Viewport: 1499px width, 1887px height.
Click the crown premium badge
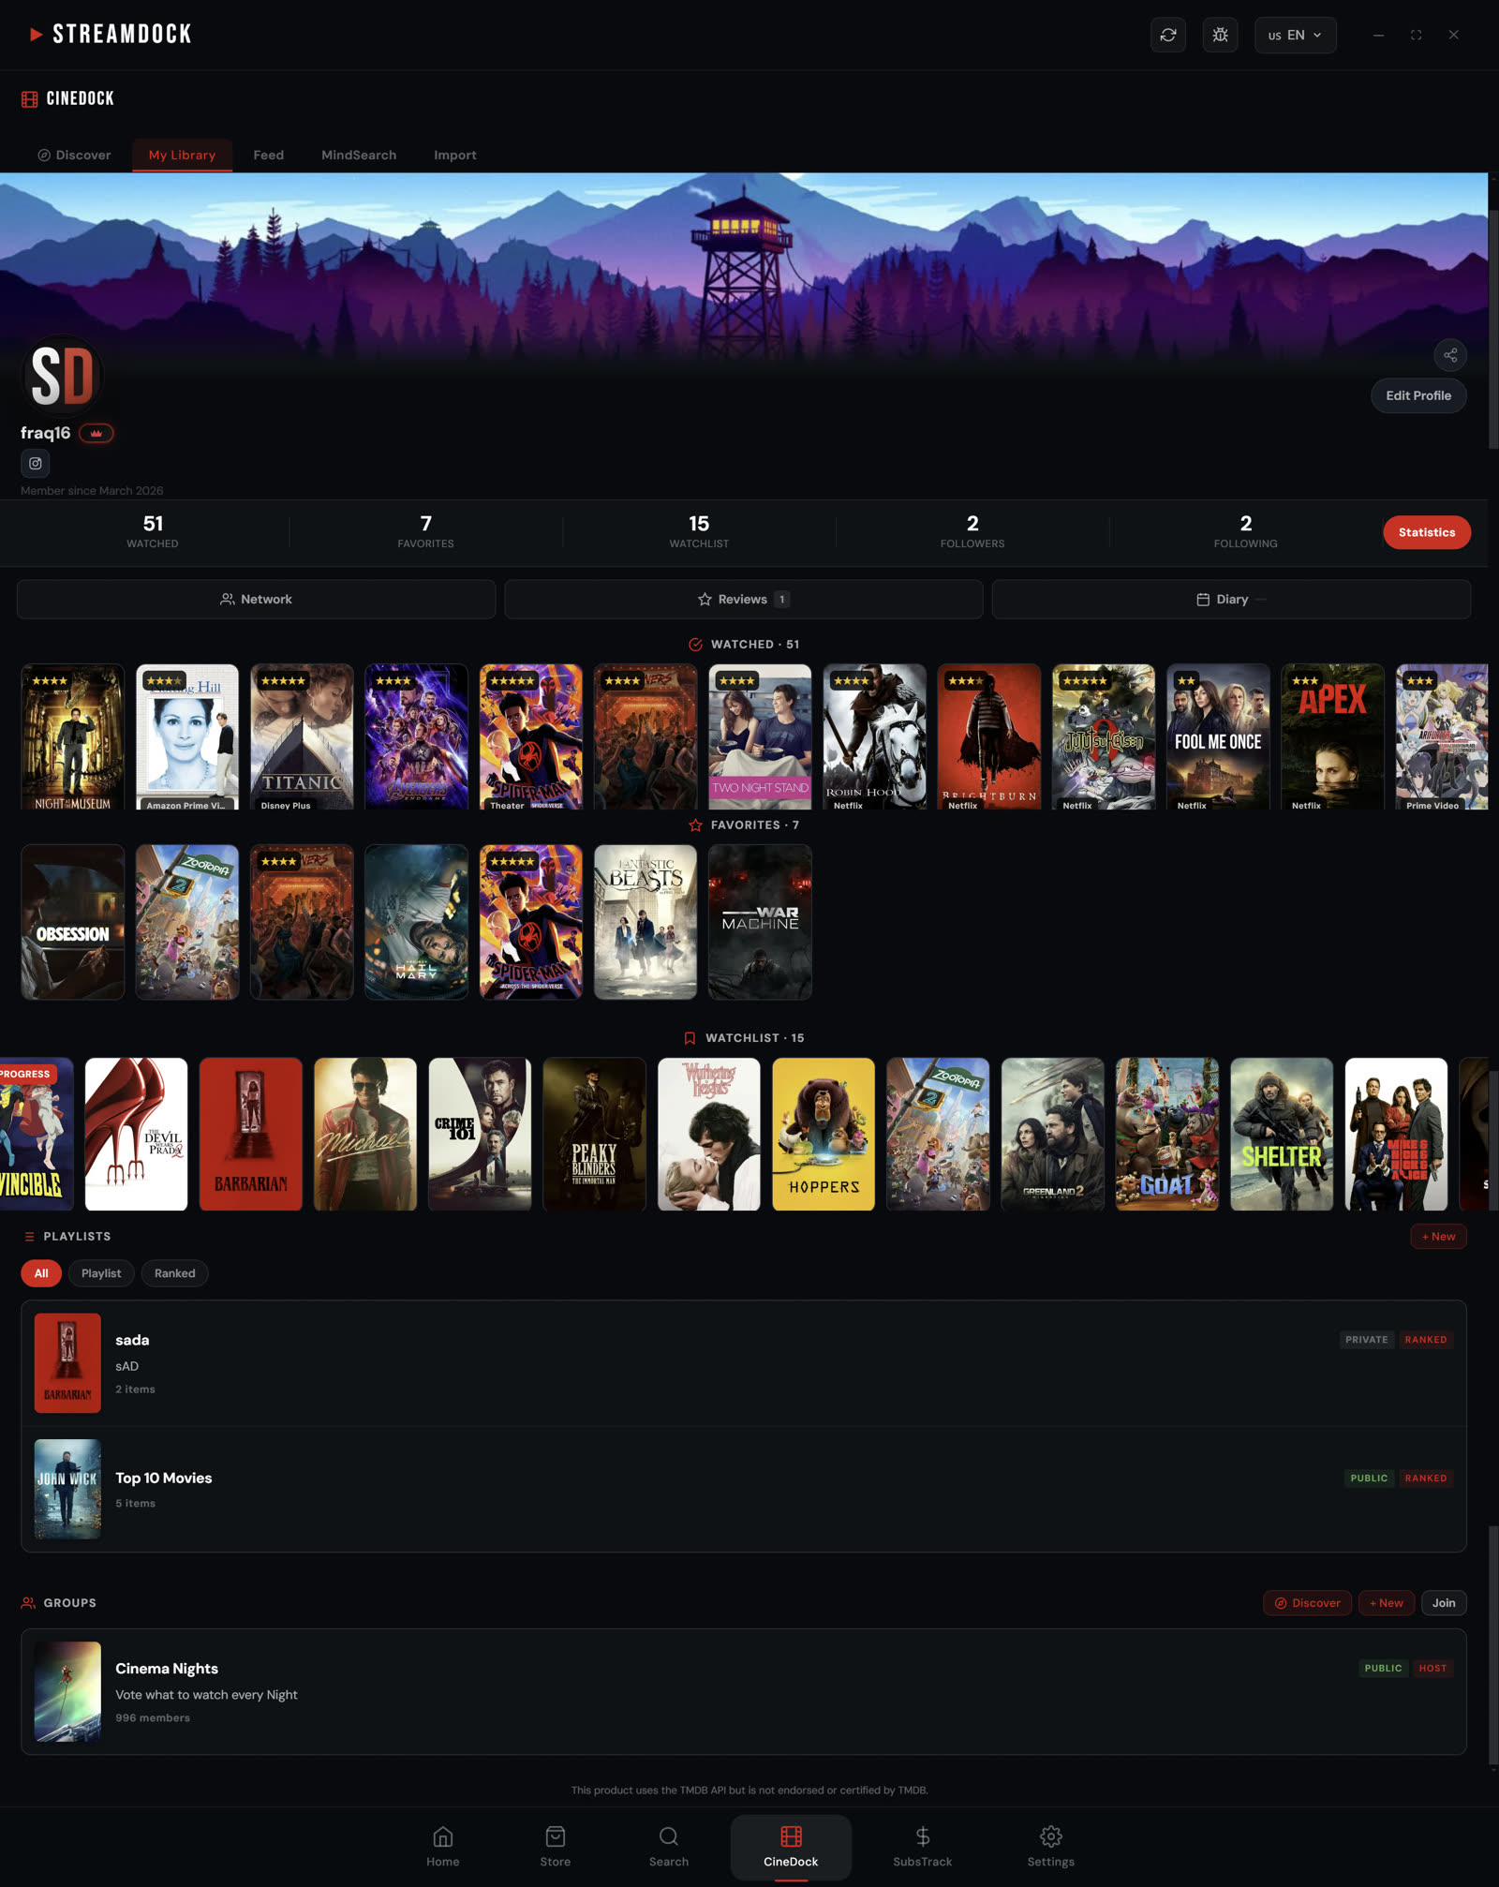point(96,433)
